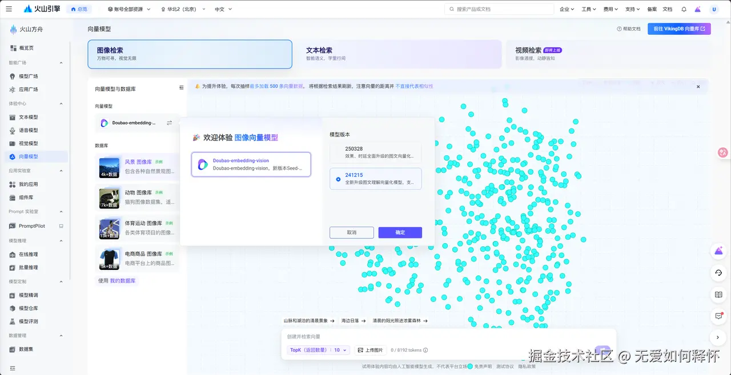Switch to the 视频检索 tab
Image resolution: width=731 pixels, height=375 pixels.
tap(608, 54)
